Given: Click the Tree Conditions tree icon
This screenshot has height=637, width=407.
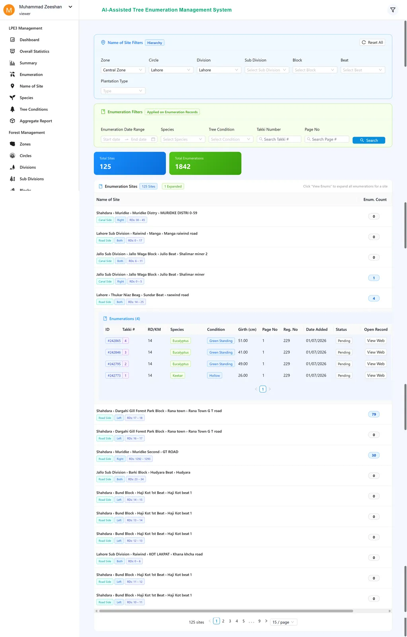Looking at the screenshot, I should (x=12, y=109).
